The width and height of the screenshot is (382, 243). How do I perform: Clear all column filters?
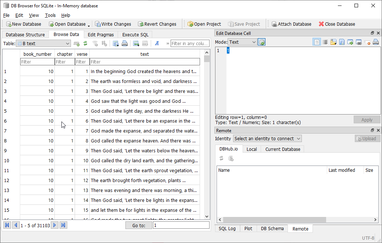click(x=95, y=43)
